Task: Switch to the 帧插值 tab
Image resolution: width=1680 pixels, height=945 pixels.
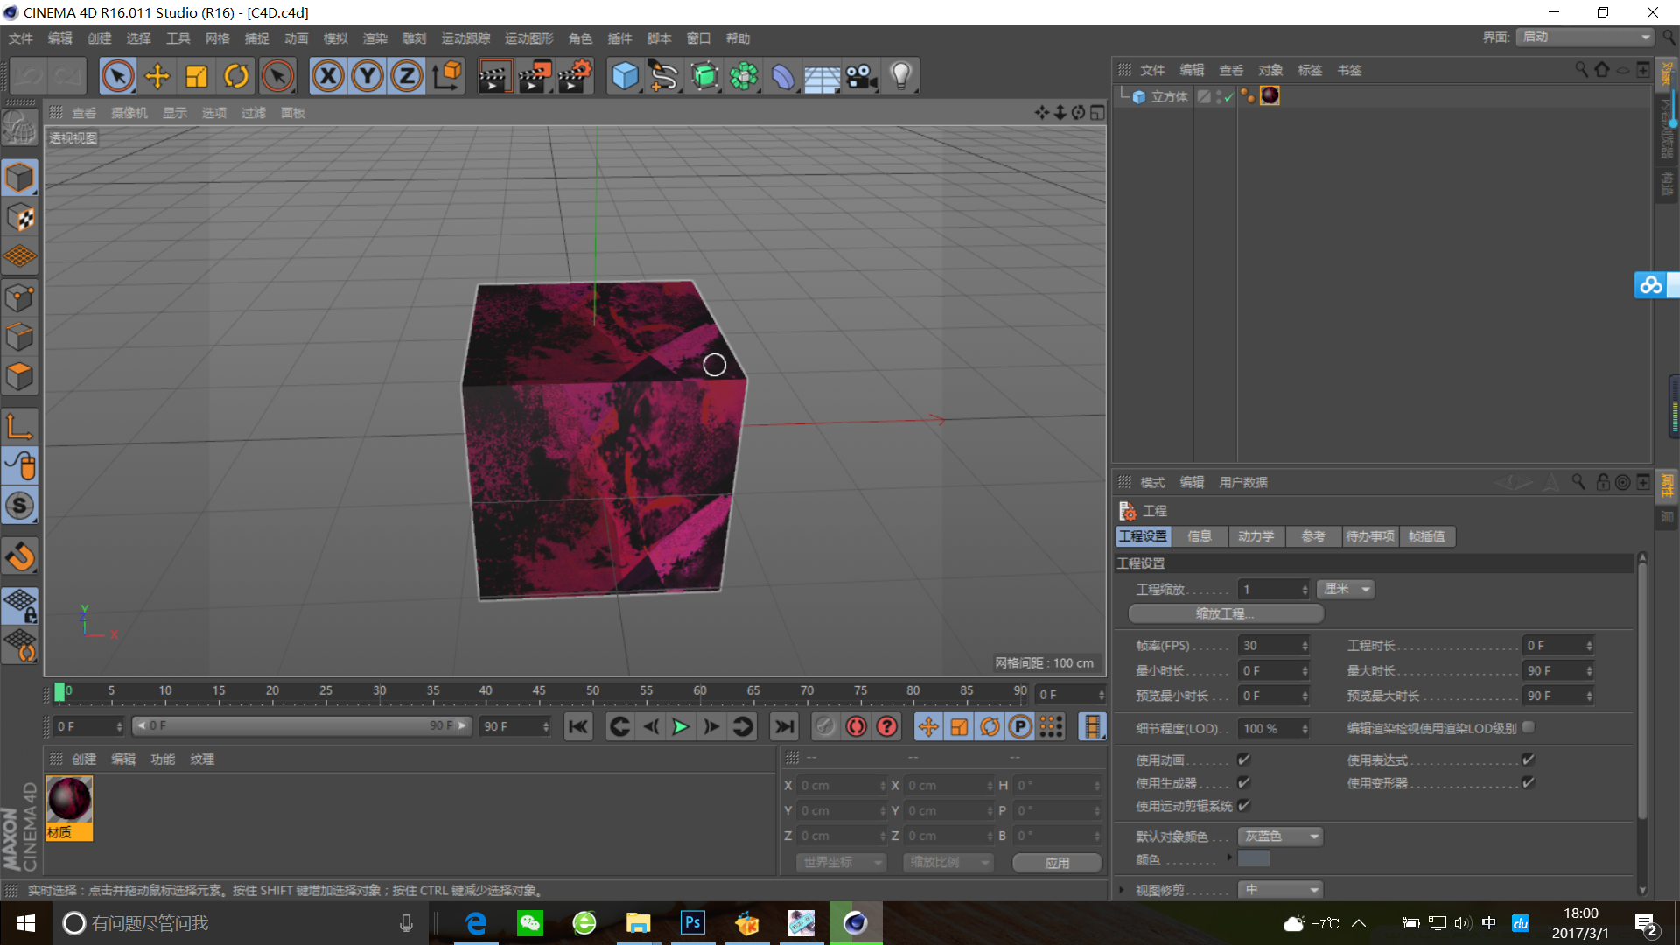Action: point(1427,536)
